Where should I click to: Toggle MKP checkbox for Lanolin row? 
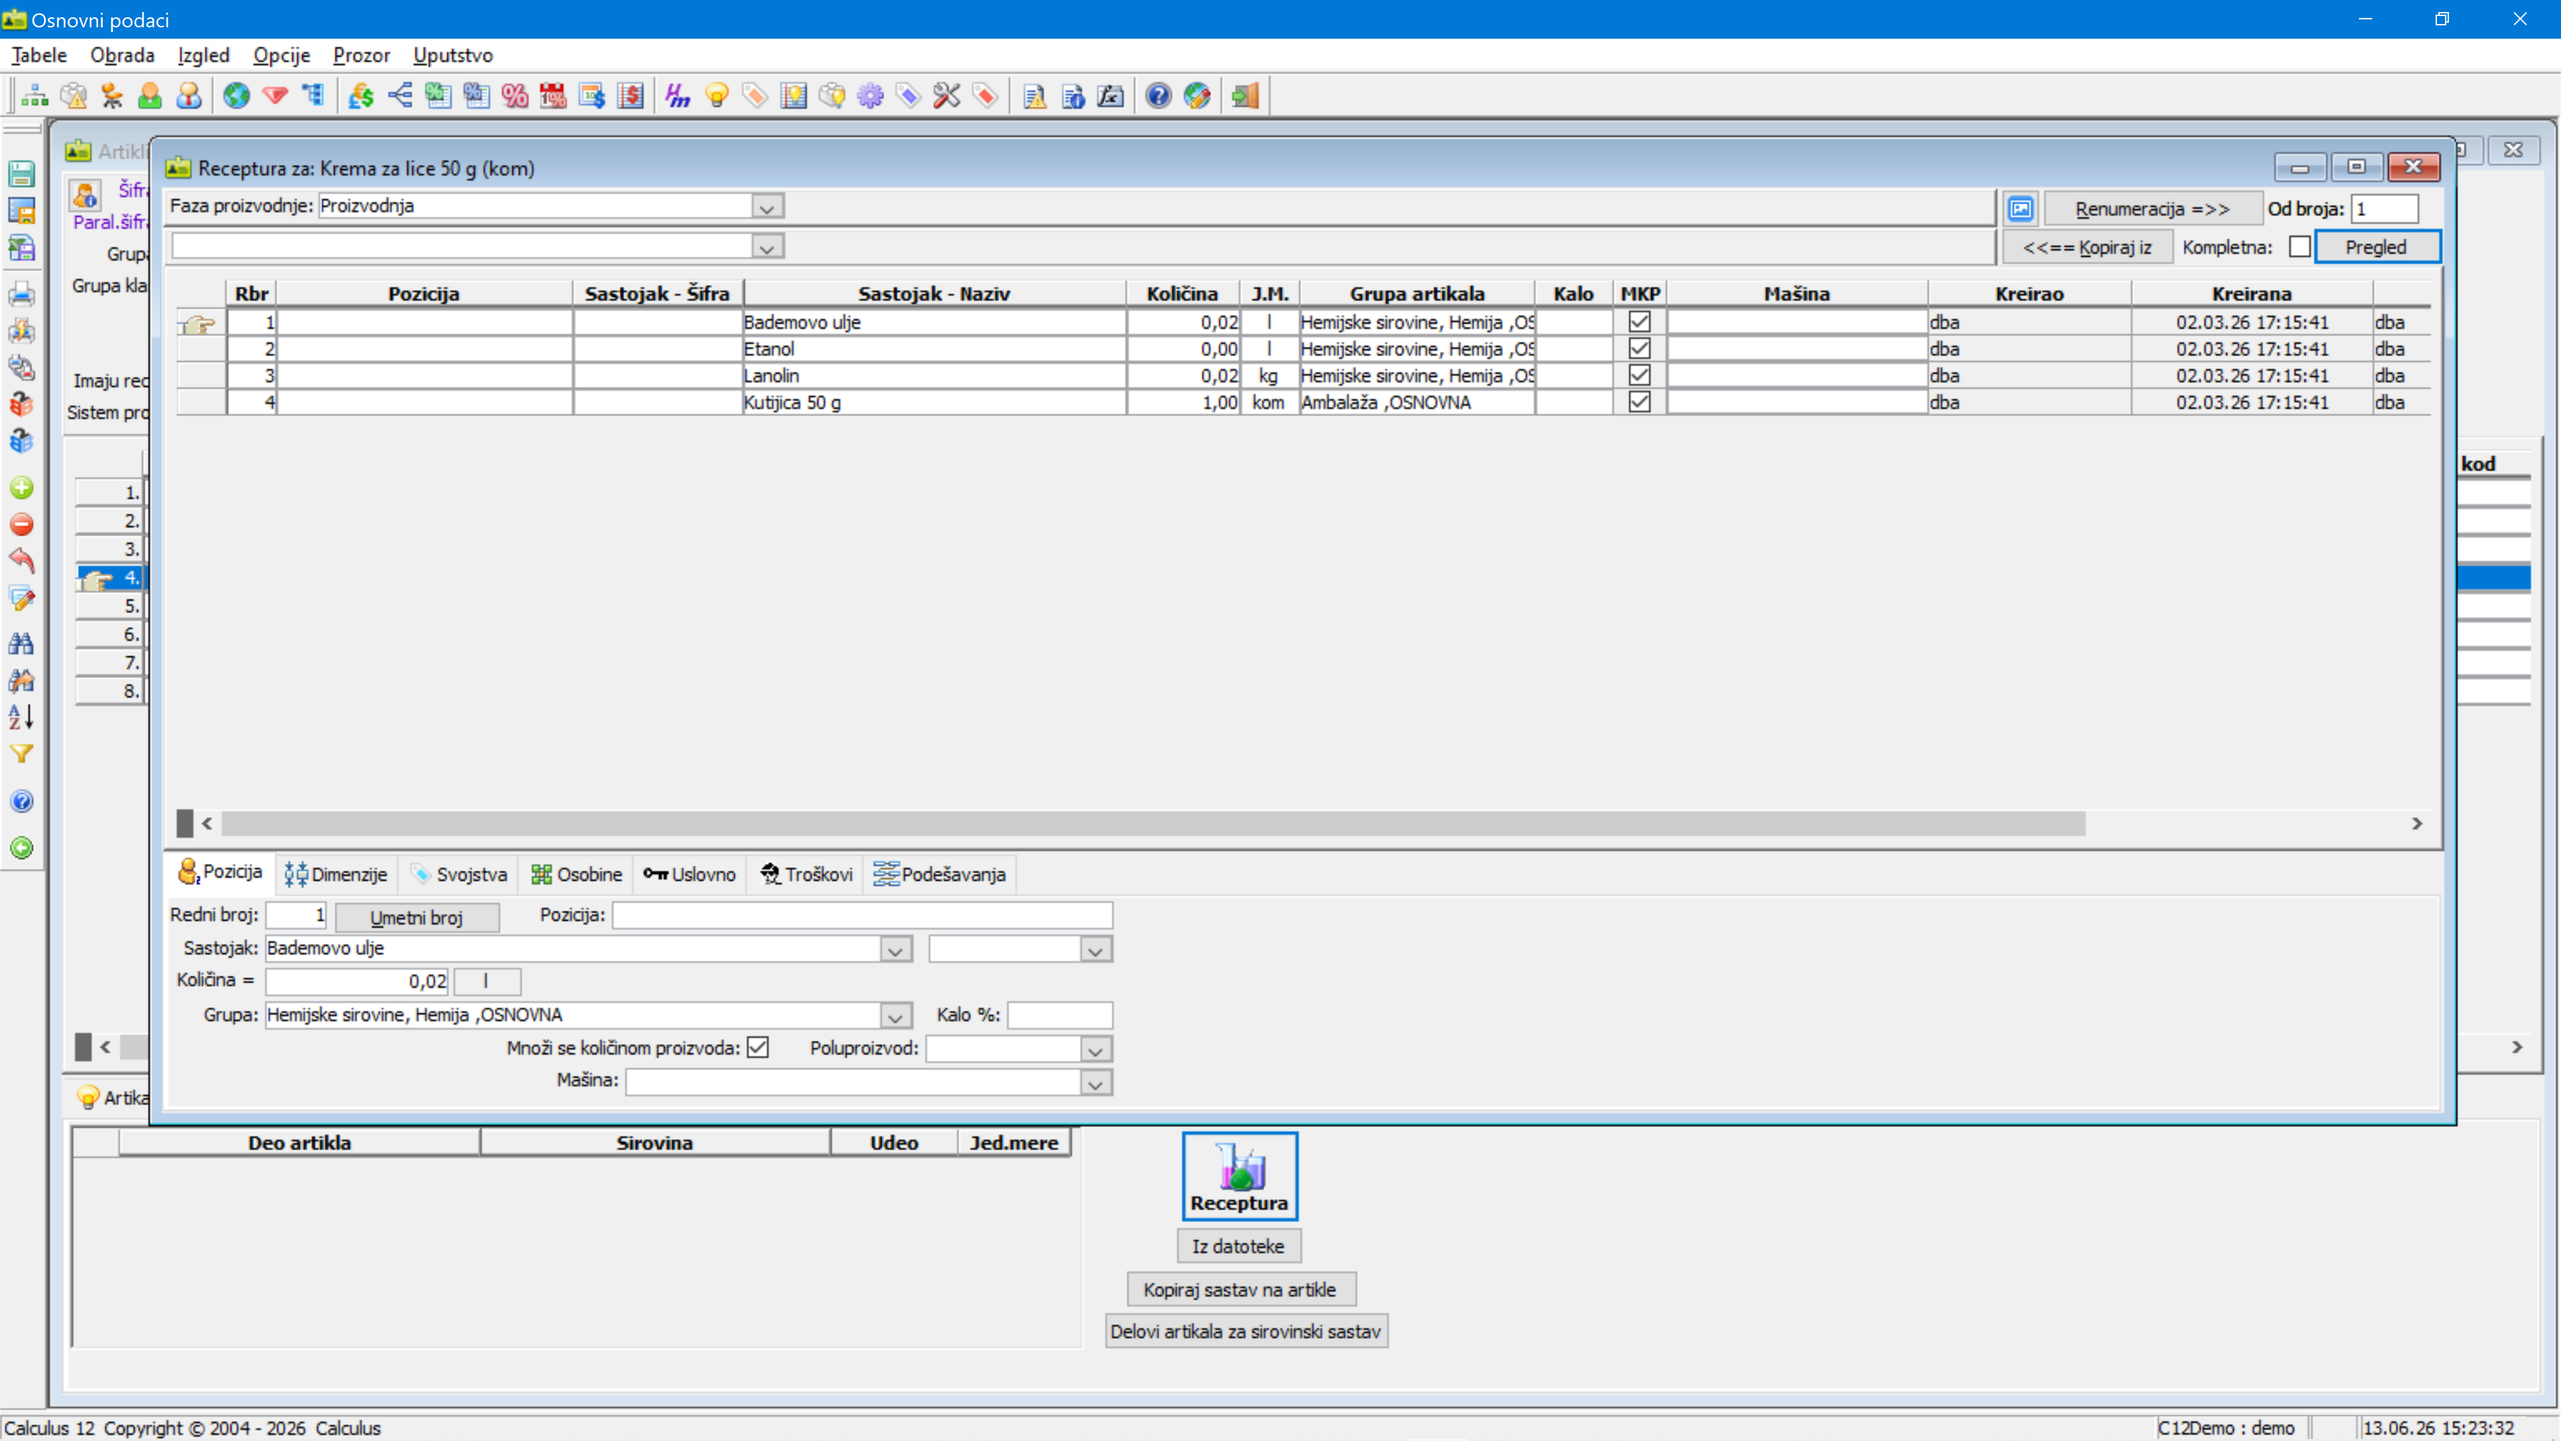1639,375
